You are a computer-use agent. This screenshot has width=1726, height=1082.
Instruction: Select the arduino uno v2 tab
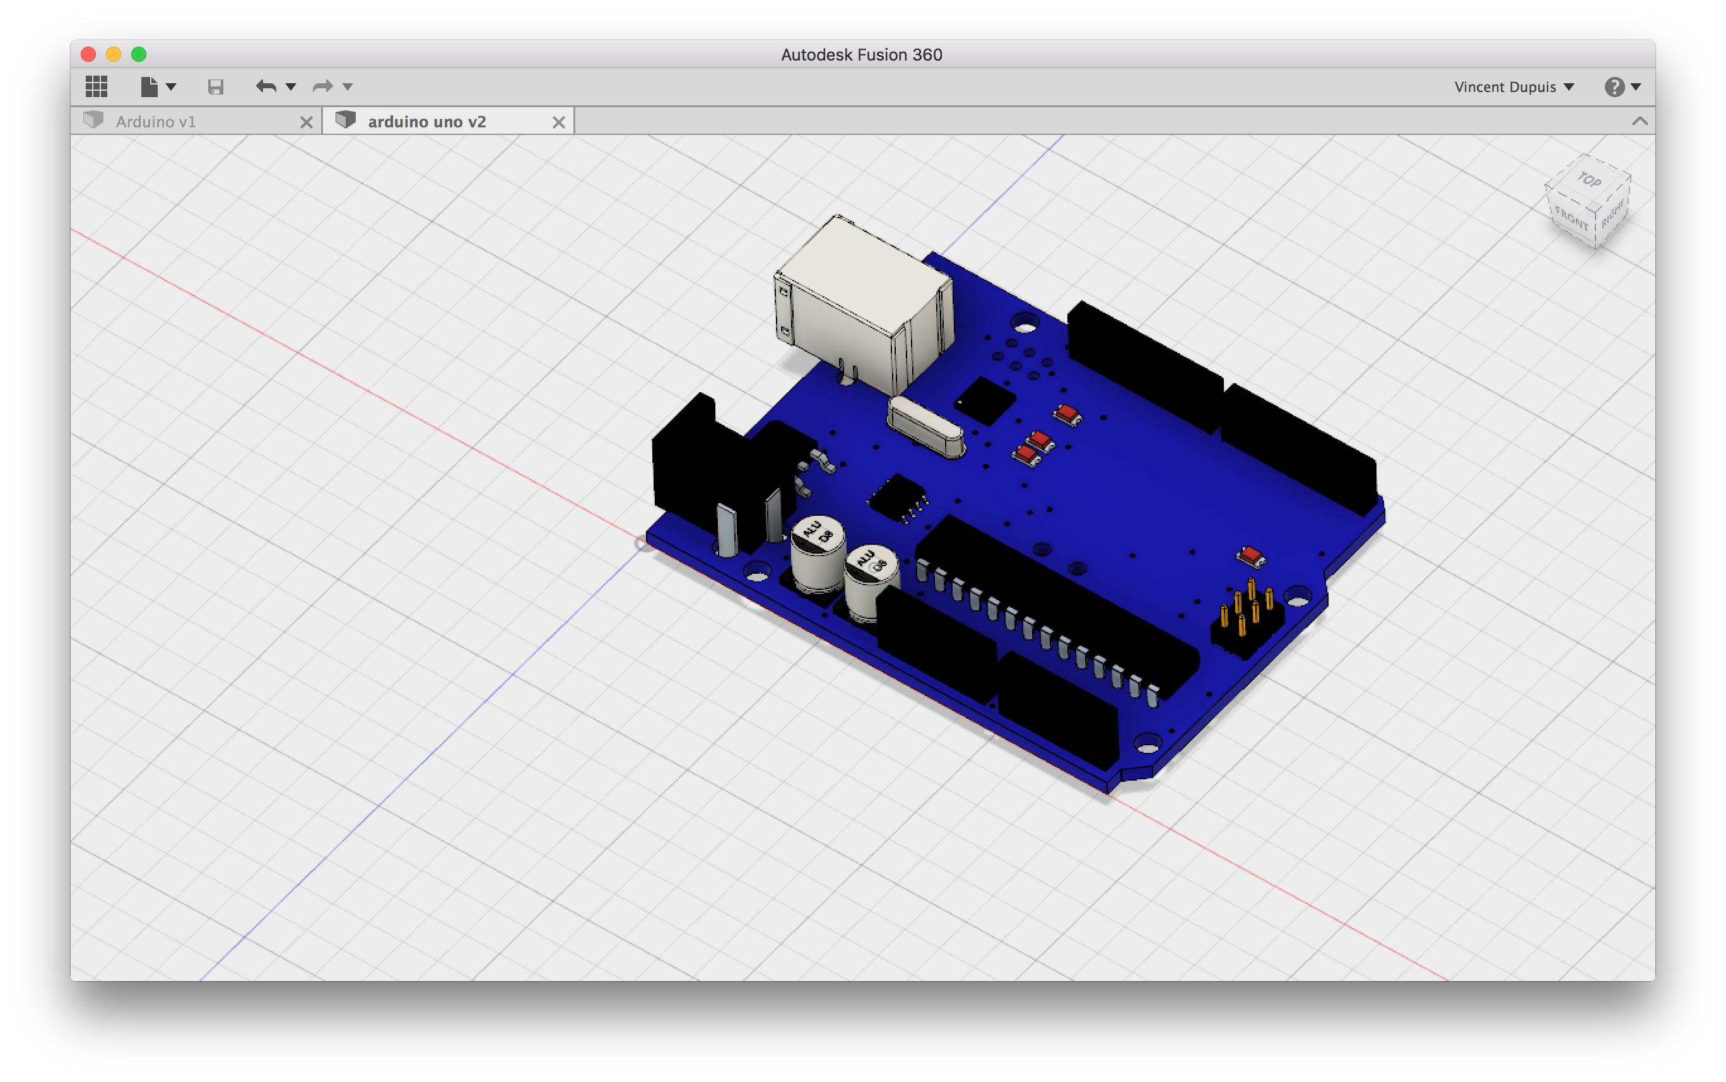click(x=449, y=121)
